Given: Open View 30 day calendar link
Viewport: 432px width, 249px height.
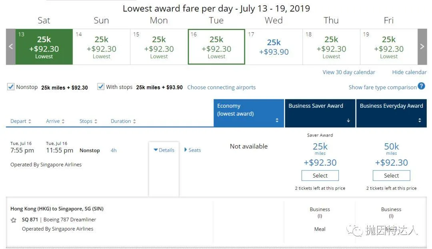Looking at the screenshot, I should [x=349, y=72].
